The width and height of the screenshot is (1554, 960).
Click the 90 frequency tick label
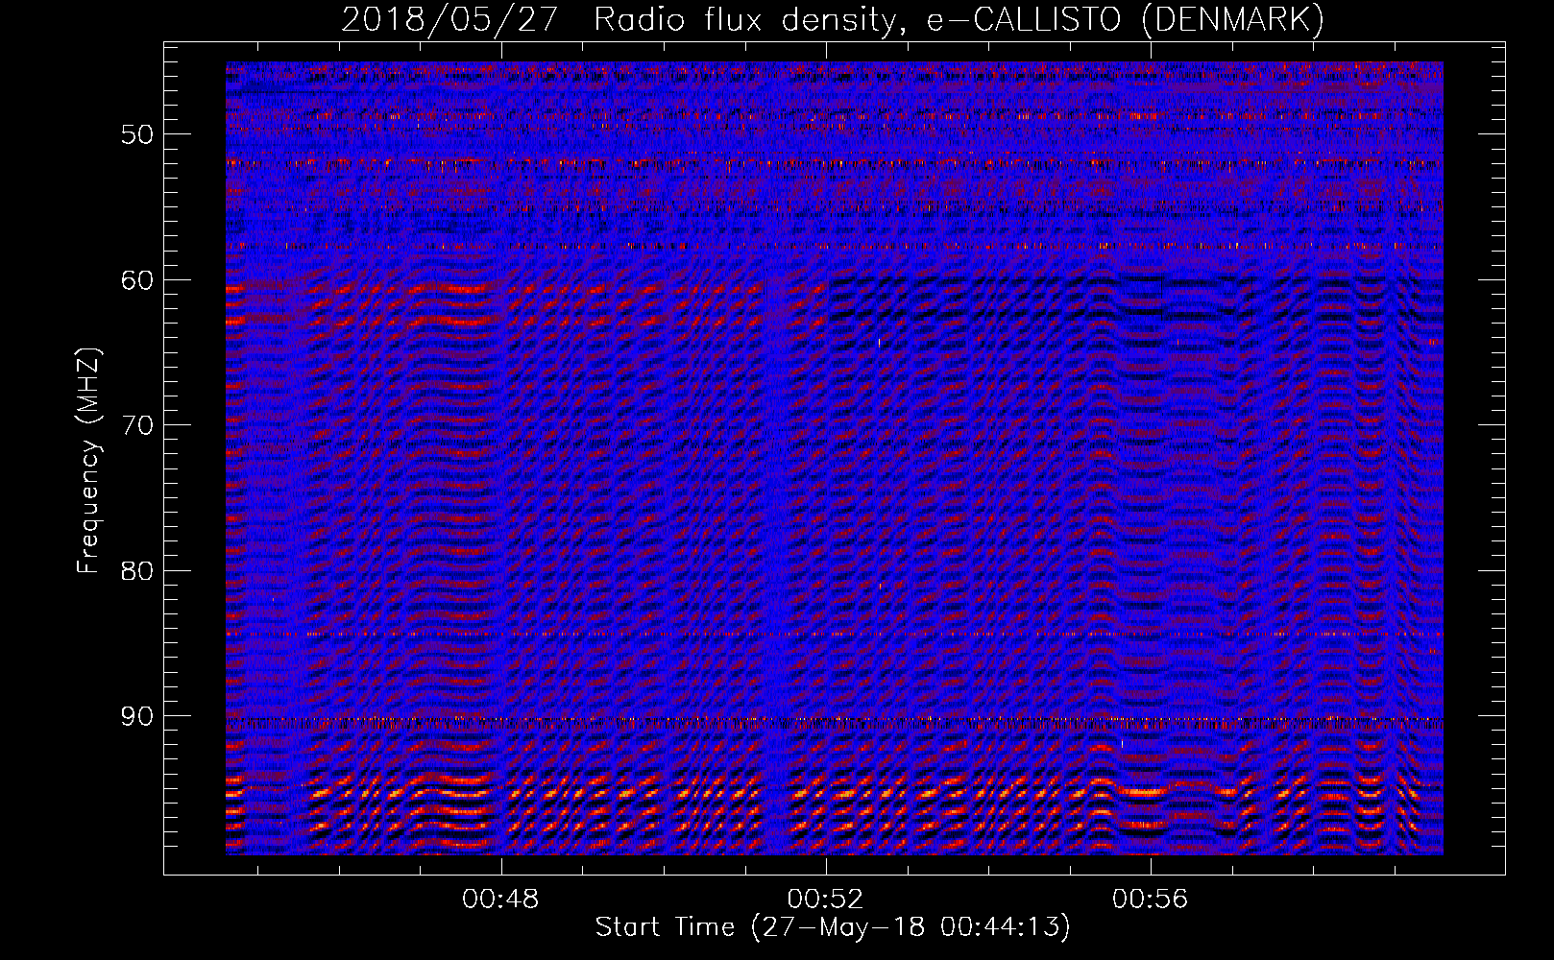point(137,716)
